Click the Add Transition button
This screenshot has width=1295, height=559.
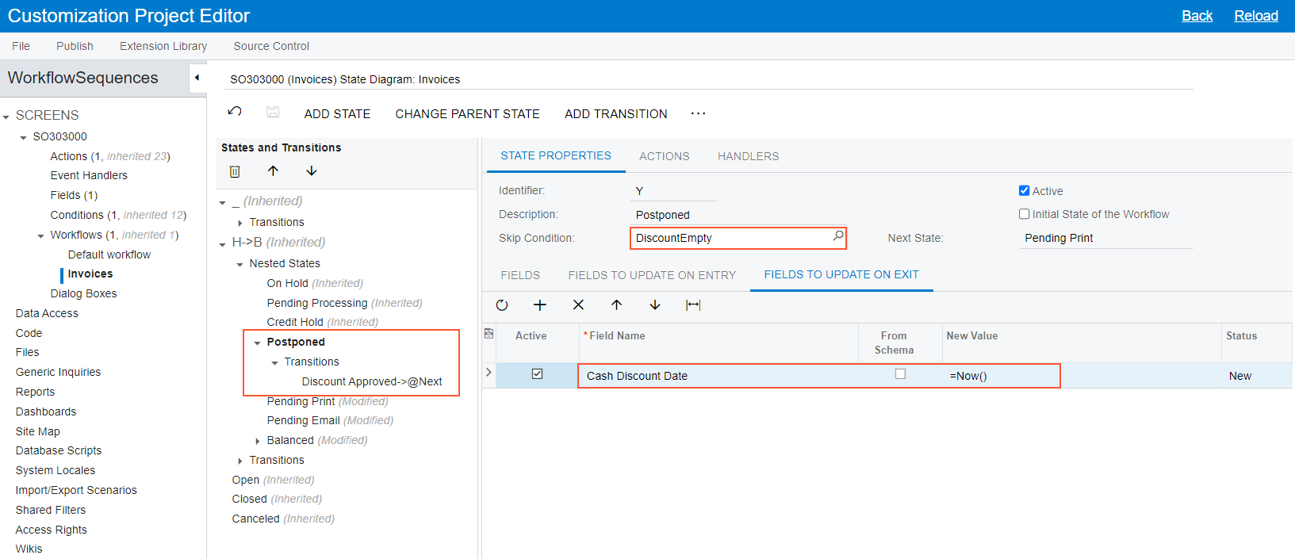tap(615, 114)
